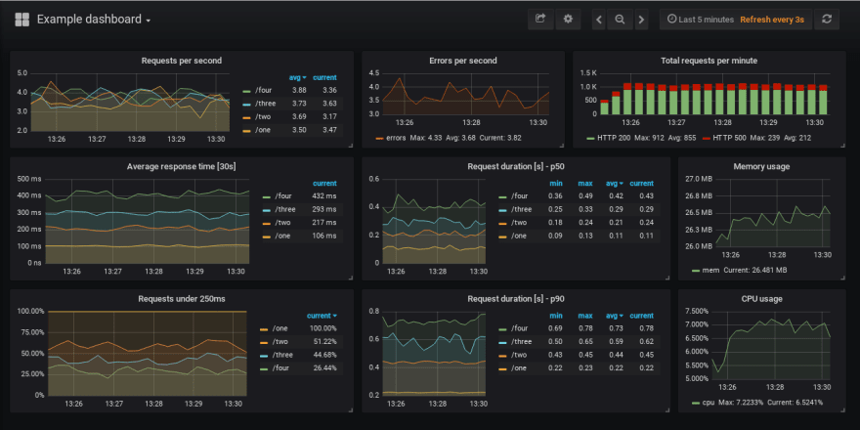Image resolution: width=860 pixels, height=430 pixels.
Task: Toggle /two series in p90 legend
Action: point(518,355)
